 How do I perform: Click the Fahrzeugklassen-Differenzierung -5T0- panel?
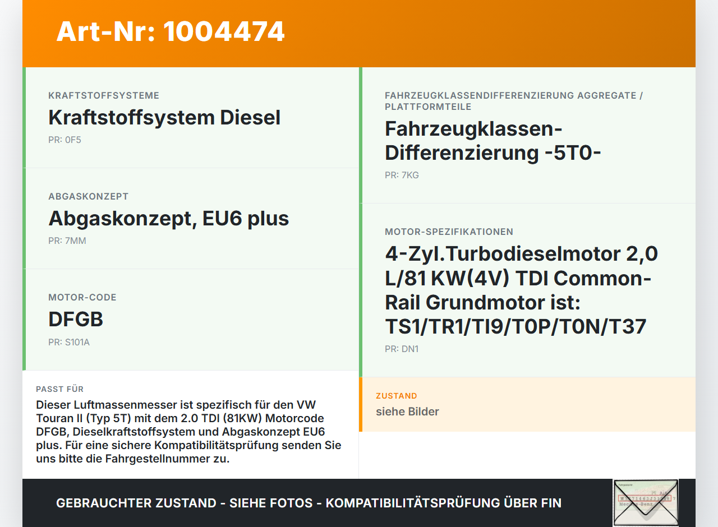(x=527, y=135)
